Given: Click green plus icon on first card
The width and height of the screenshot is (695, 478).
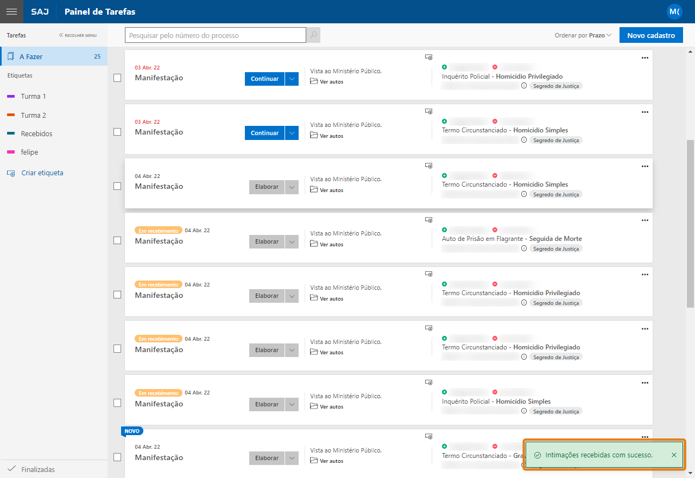Looking at the screenshot, I should point(445,67).
